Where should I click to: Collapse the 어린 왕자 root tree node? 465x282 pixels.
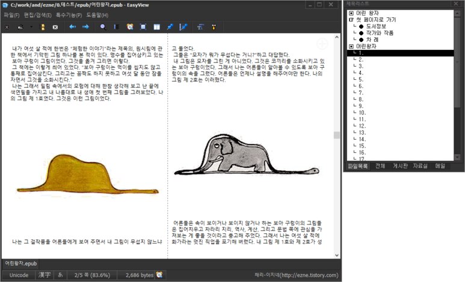coord(351,13)
